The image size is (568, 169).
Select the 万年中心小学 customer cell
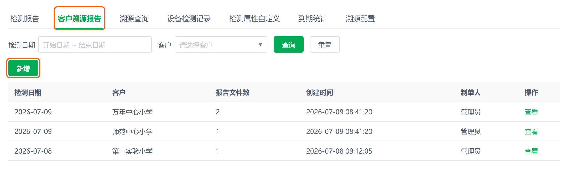pos(132,112)
